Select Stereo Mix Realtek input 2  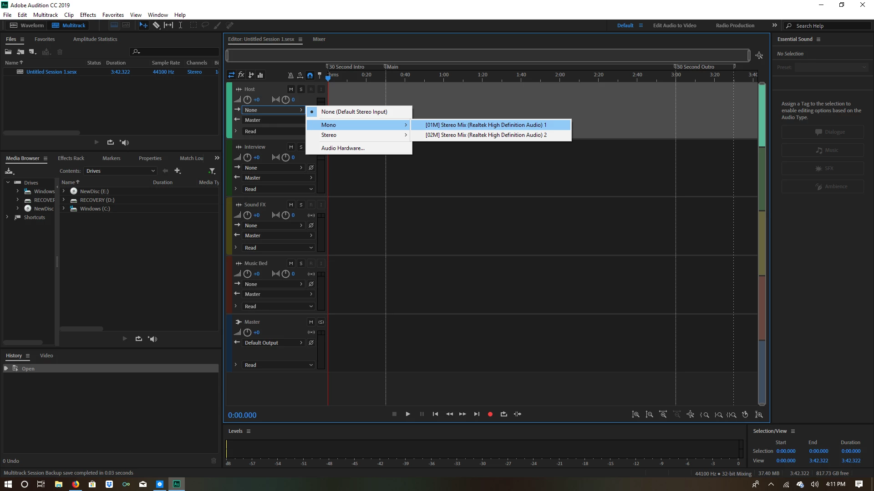pyautogui.click(x=486, y=135)
